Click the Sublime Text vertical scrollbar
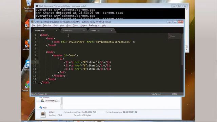Screen dimensions: 217x122 [x=182, y=50]
